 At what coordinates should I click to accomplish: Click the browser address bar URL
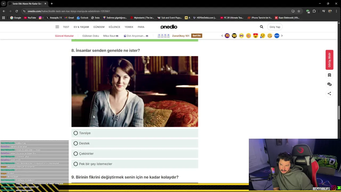point(69,11)
